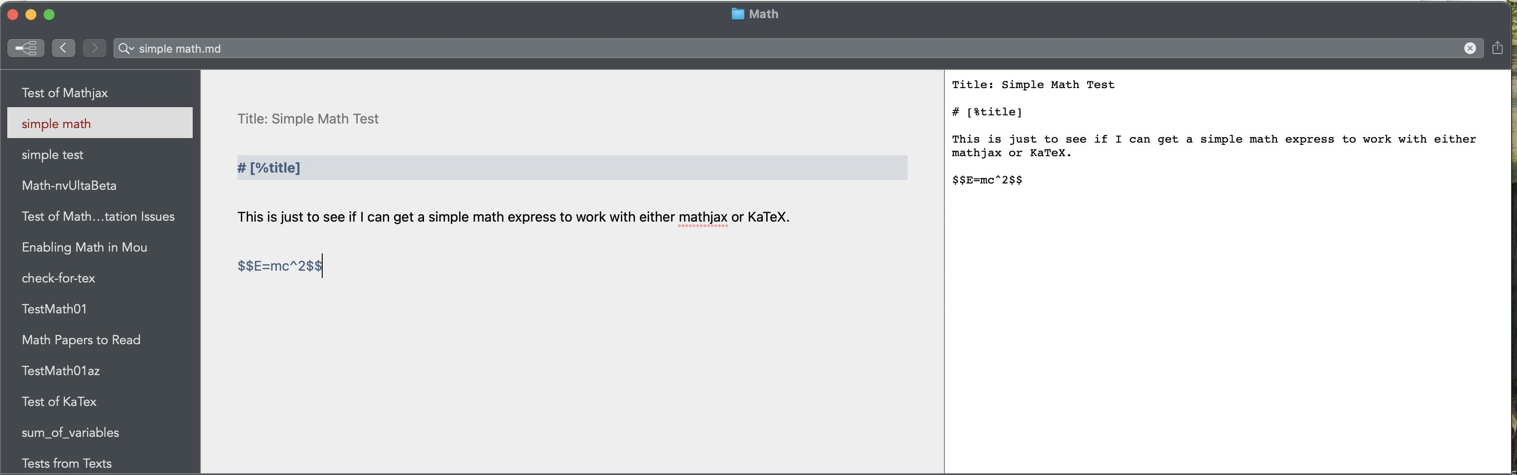This screenshot has width=1517, height=475.
Task: Select the "TestMath01" note
Action: pos(54,309)
